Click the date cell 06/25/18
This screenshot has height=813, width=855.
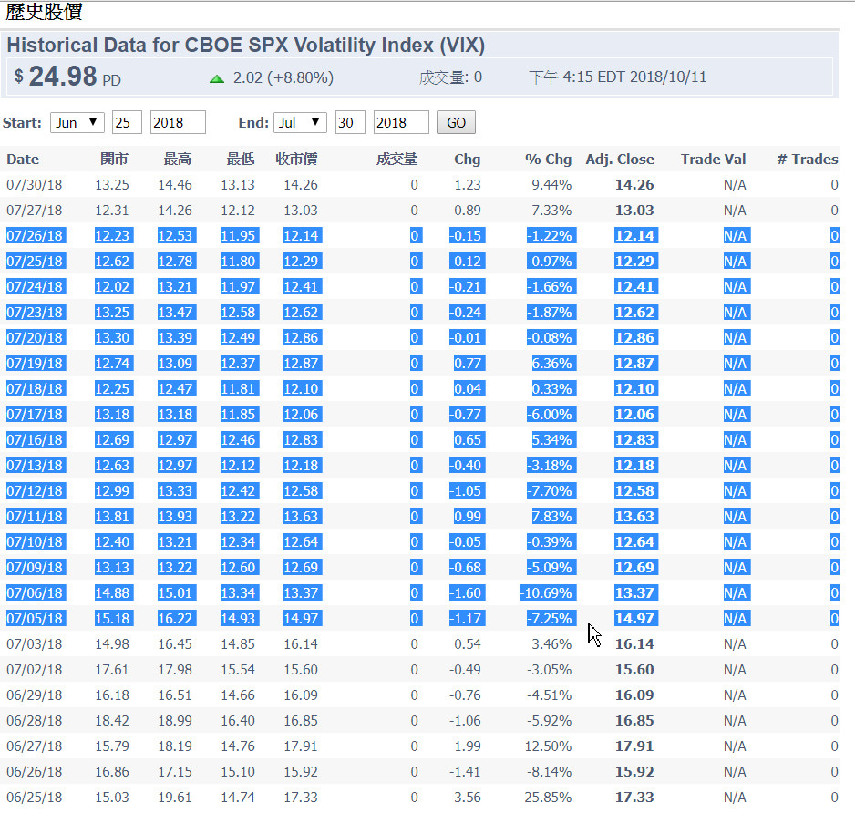pos(35,798)
